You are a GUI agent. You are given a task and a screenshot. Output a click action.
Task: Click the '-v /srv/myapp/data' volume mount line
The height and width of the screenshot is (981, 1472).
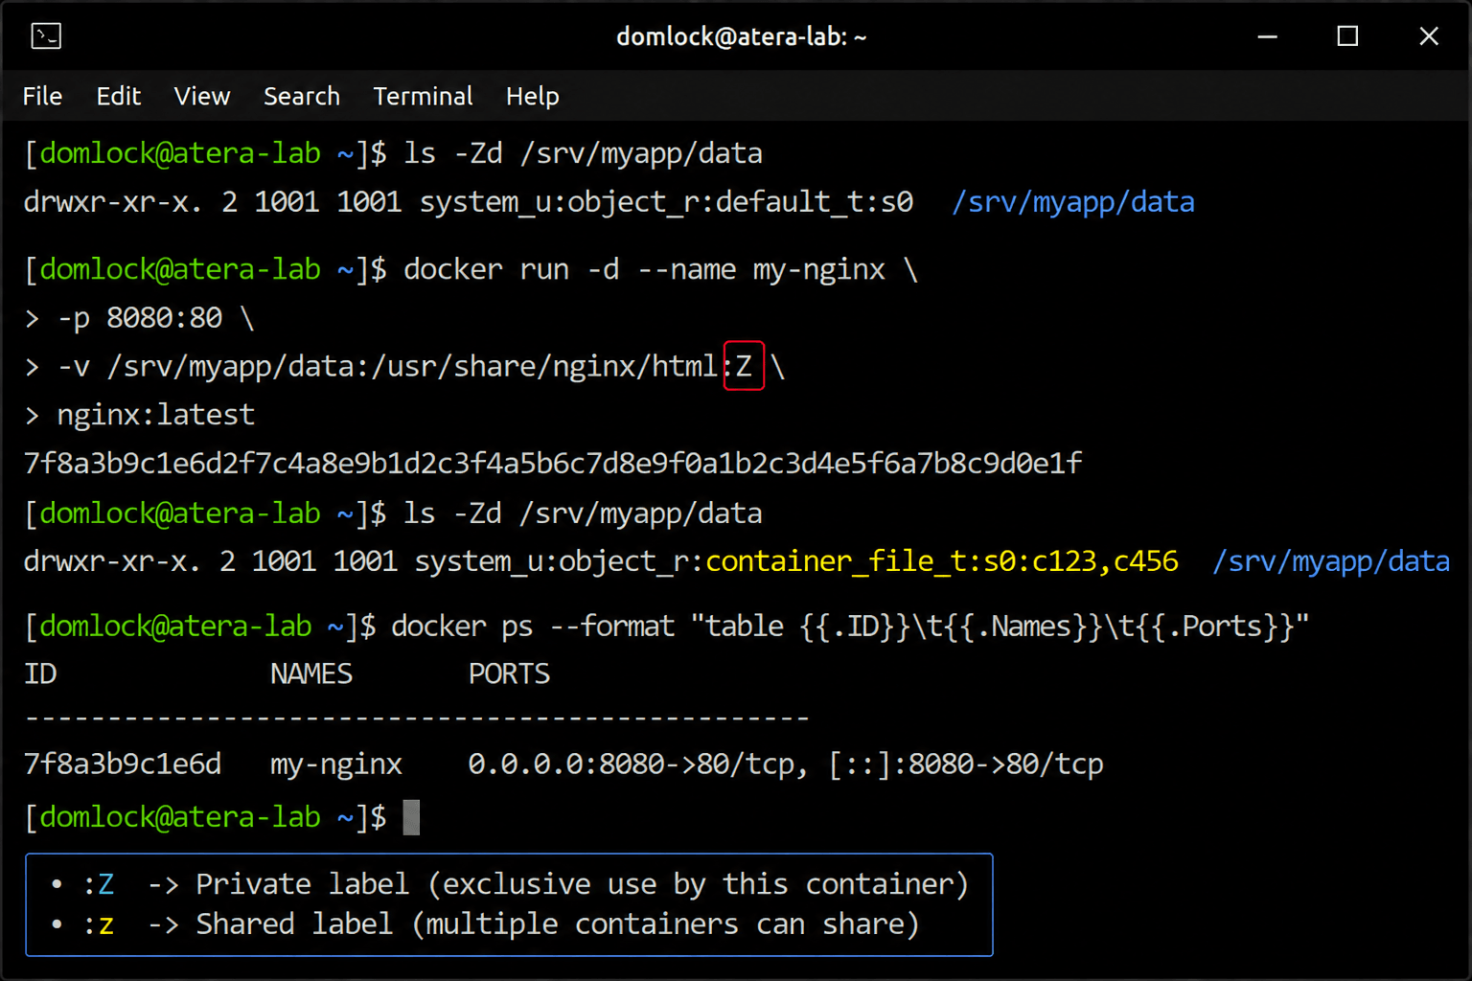coord(404,366)
